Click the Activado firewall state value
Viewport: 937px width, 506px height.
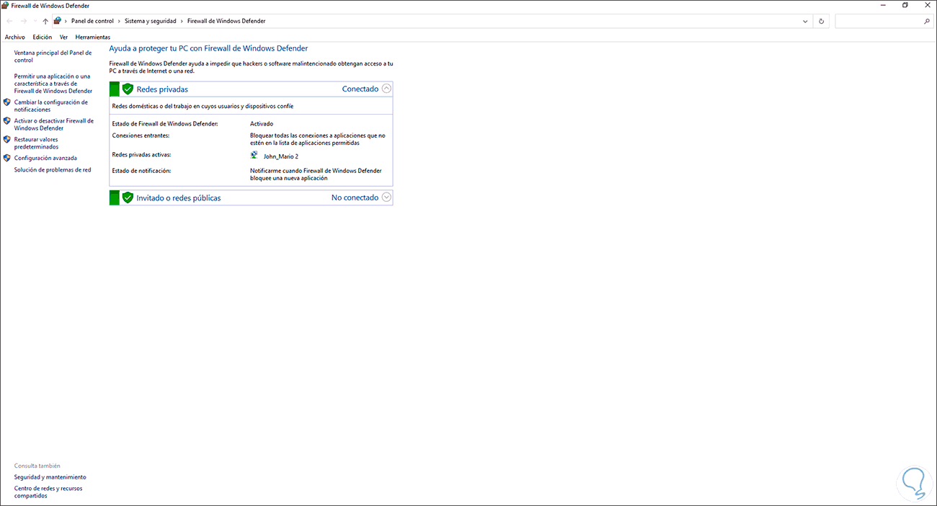click(262, 124)
